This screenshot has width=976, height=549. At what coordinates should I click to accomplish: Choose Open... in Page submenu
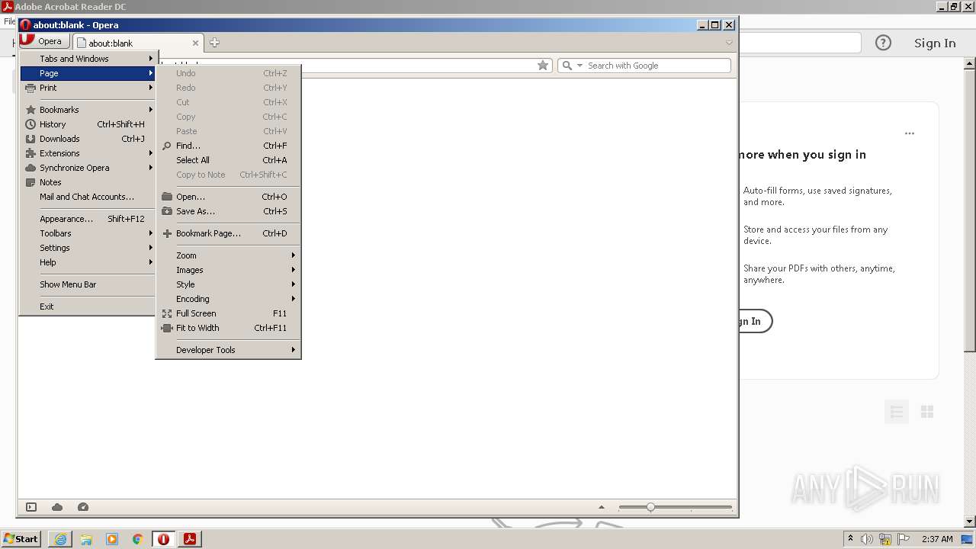coord(228,197)
